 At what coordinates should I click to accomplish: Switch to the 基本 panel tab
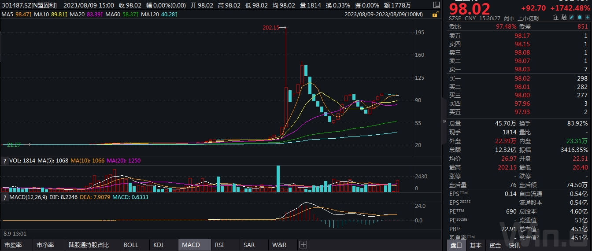coord(476,245)
